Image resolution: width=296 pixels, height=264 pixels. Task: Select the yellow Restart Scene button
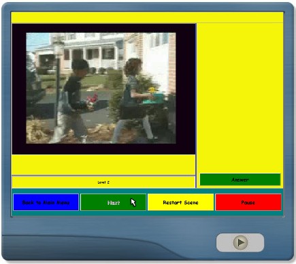[180, 202]
